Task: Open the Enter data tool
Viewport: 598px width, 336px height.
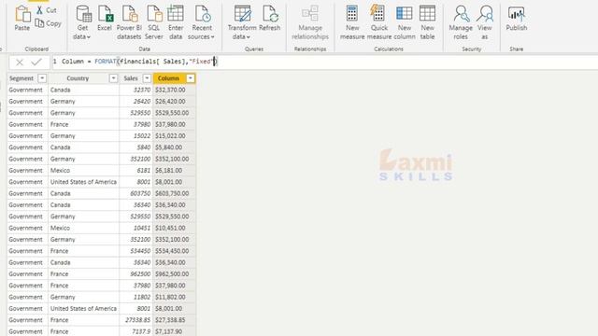Action: tap(176, 22)
